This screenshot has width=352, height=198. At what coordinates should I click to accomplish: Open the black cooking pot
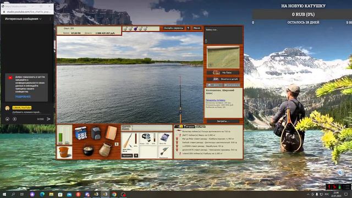(88, 150)
